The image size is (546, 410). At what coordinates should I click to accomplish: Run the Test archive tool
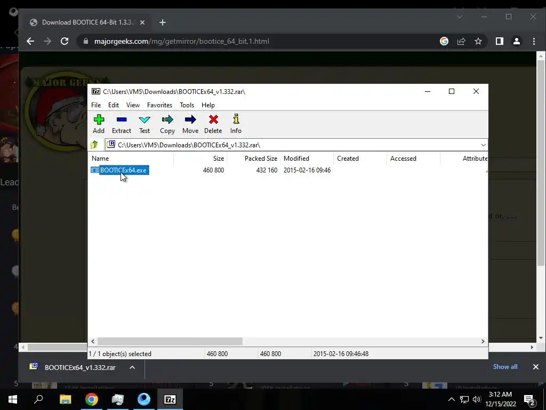click(x=144, y=124)
